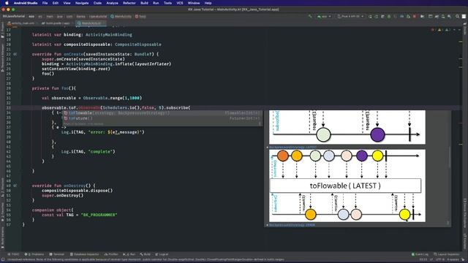Go to next highlighted error arrow
This screenshot has height=263, width=468.
coord(459,30)
